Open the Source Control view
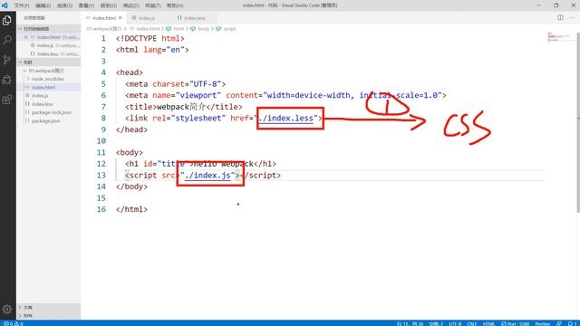 7,60
